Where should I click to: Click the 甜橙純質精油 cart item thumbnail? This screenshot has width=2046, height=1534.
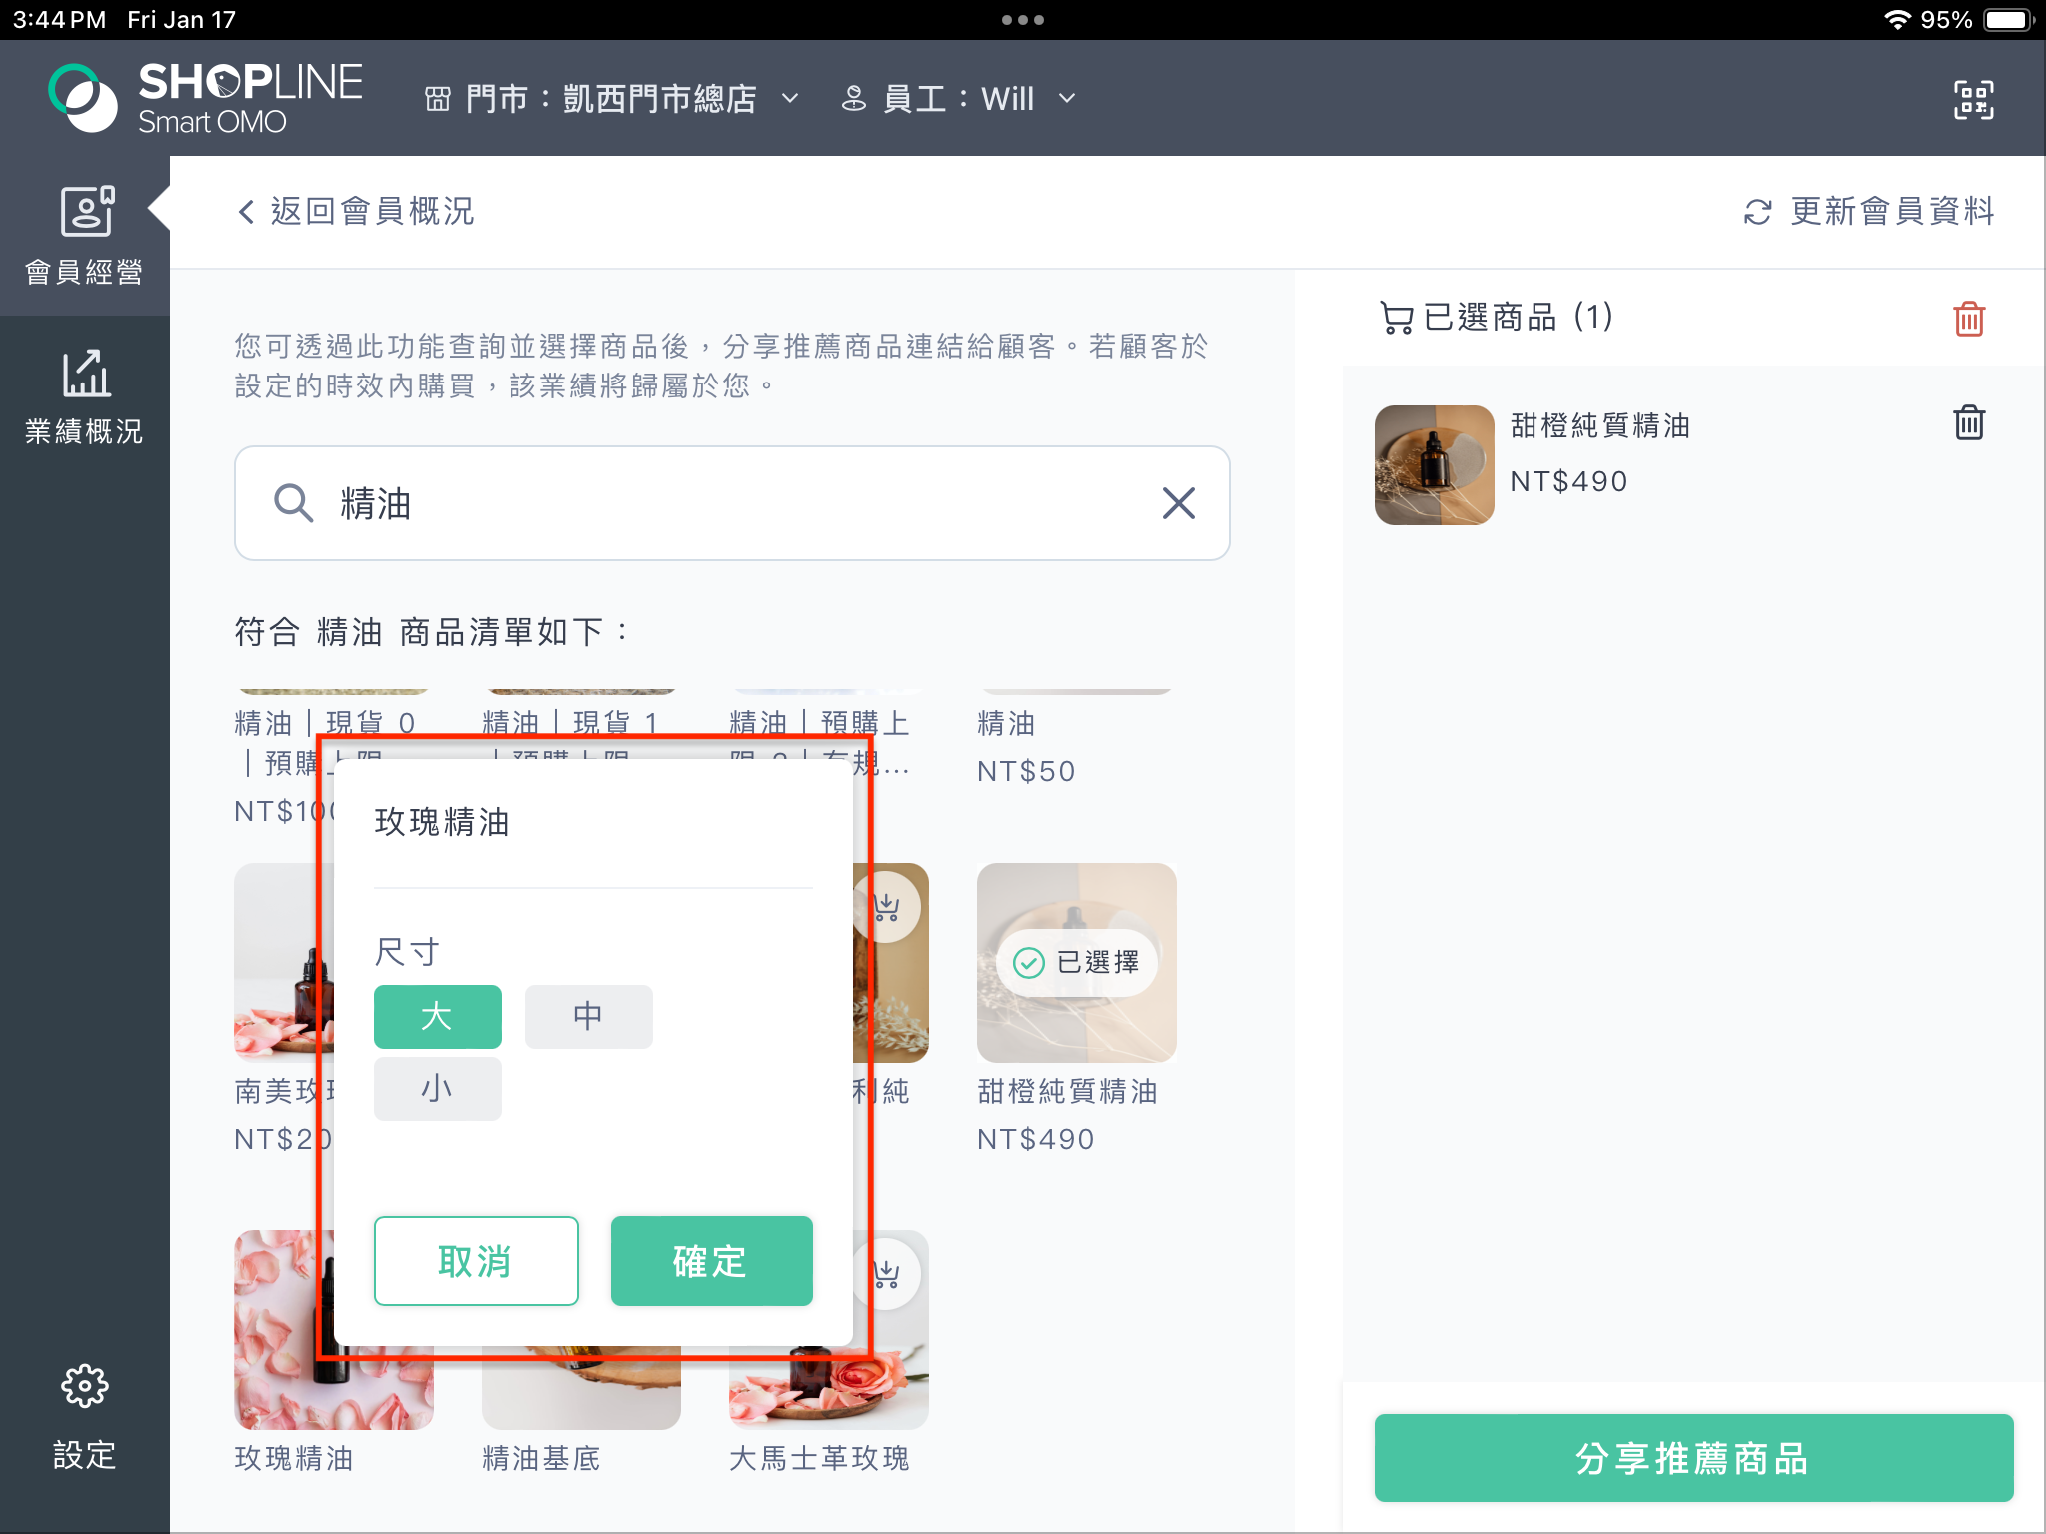point(1434,464)
